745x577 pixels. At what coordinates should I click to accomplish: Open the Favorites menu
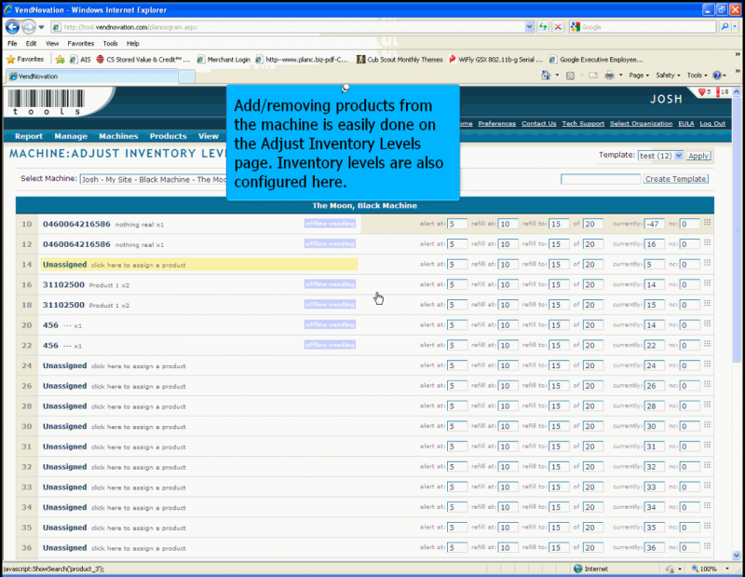point(80,43)
